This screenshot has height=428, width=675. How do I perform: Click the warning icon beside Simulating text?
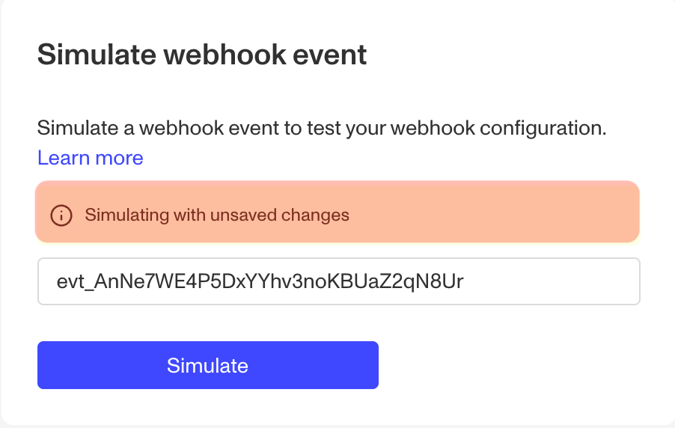coord(61,215)
